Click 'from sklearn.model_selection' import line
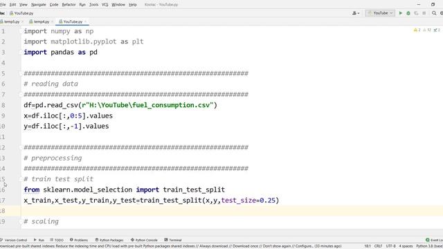The width and height of the screenshot is (443, 249). 125,190
